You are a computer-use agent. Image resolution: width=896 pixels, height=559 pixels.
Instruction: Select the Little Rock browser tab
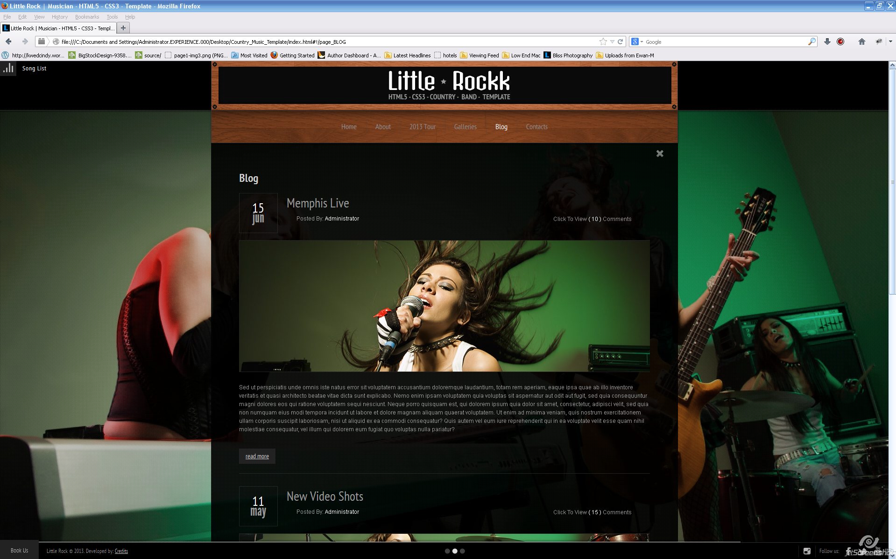[58, 28]
